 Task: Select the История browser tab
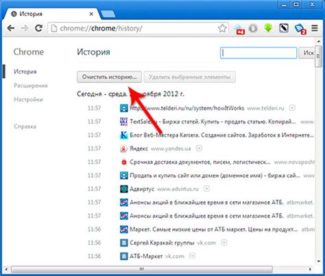[x=51, y=14]
